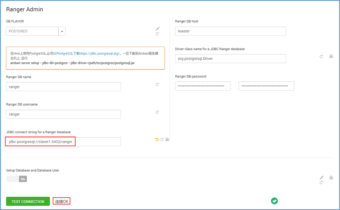The width and height of the screenshot is (340, 210).
Task: Click the refresh icon next to Ranger DB username
Action: point(157,112)
